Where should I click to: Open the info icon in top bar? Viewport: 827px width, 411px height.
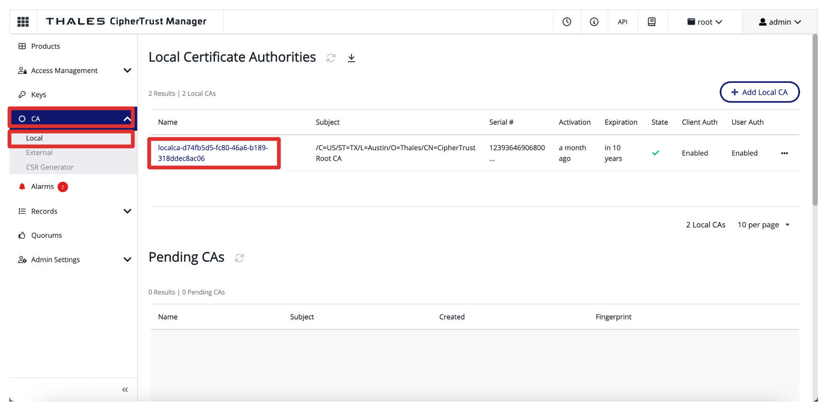pos(594,22)
